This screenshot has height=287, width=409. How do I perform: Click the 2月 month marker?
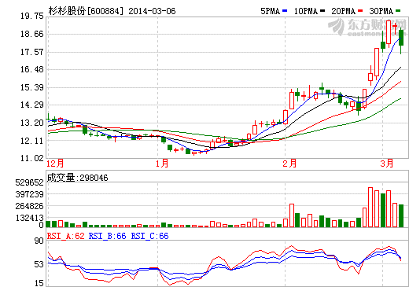point(289,164)
